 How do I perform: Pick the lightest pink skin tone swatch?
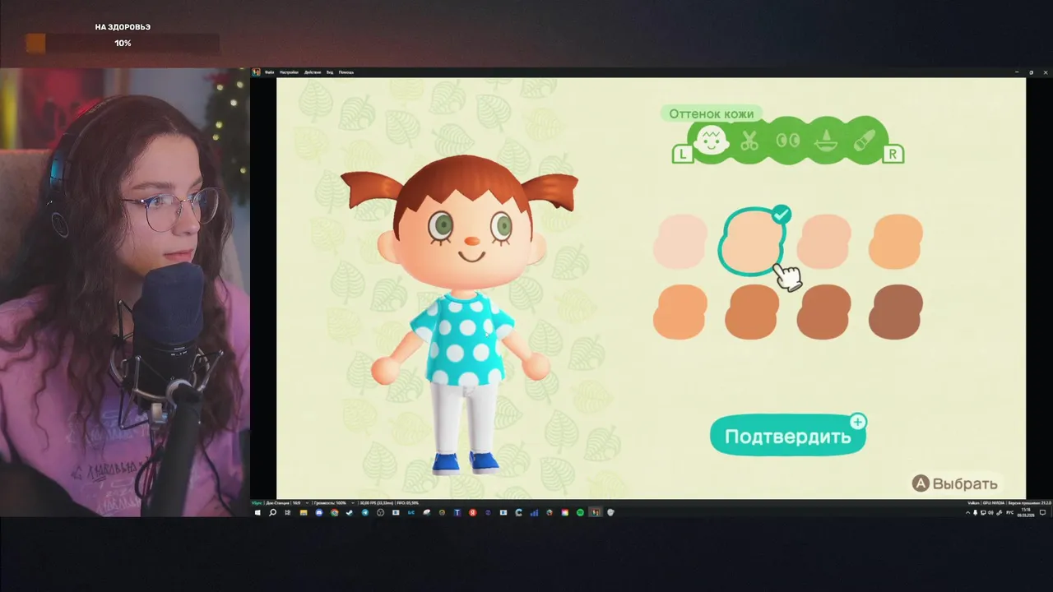point(680,242)
